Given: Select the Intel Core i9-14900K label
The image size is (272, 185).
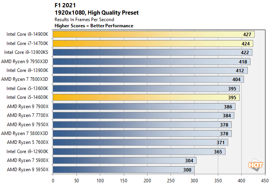Looking at the screenshot, I should (27, 34).
